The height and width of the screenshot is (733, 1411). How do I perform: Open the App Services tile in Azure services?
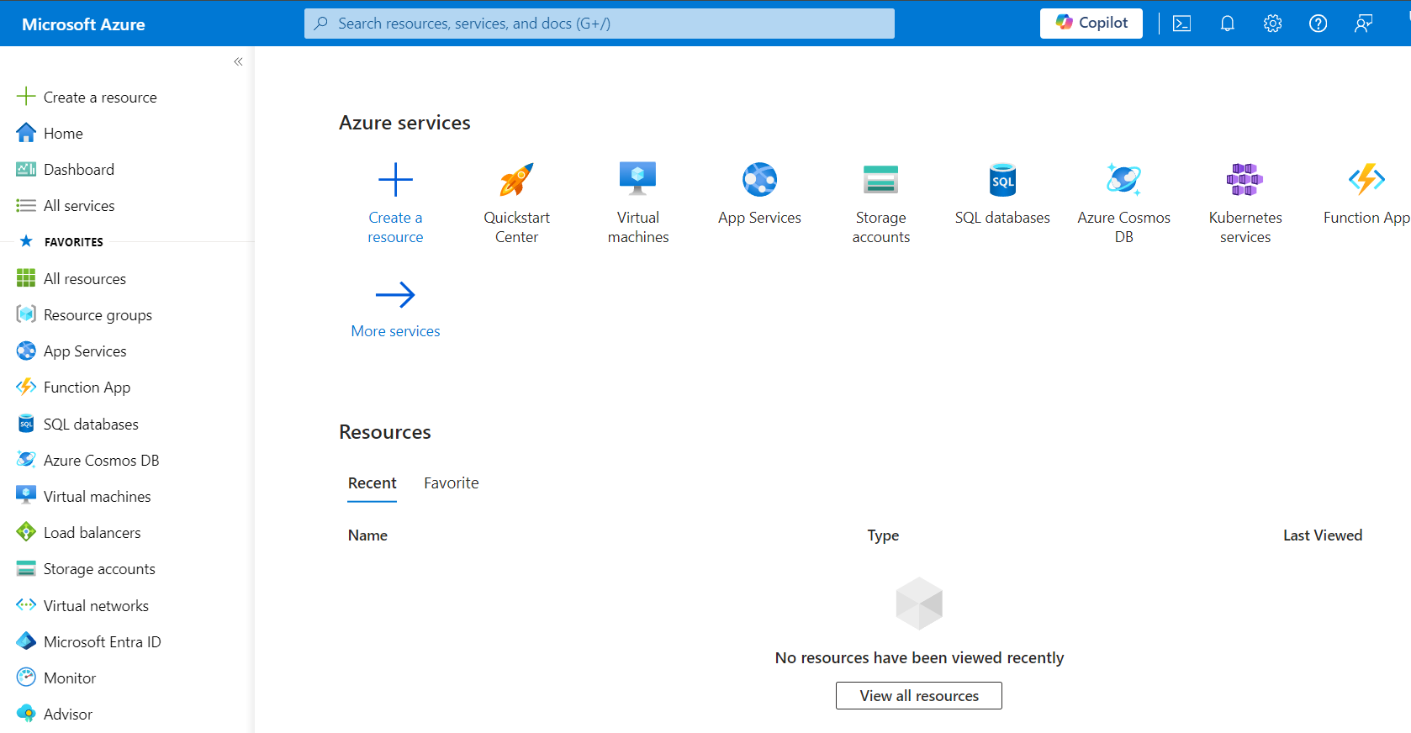coord(759,194)
